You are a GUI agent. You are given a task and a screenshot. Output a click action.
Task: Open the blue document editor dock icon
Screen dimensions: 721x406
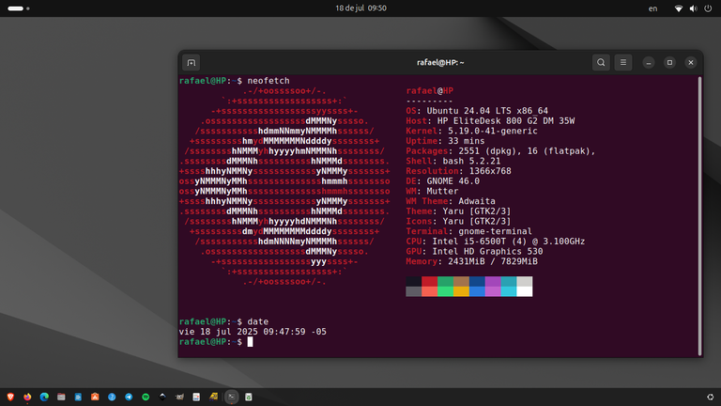pyautogui.click(x=78, y=397)
